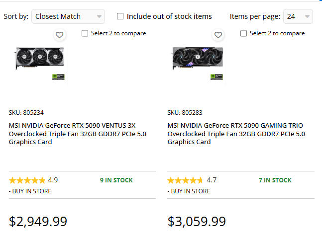Enable Include out of stock items

(x=120, y=16)
